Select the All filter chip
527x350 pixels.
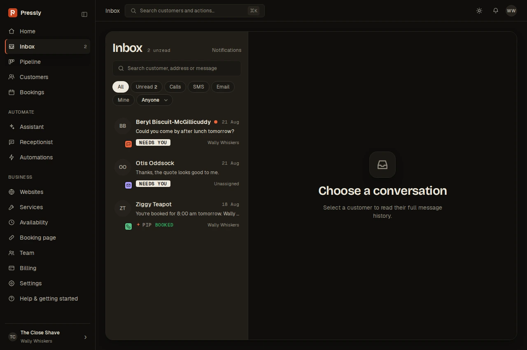(121, 87)
